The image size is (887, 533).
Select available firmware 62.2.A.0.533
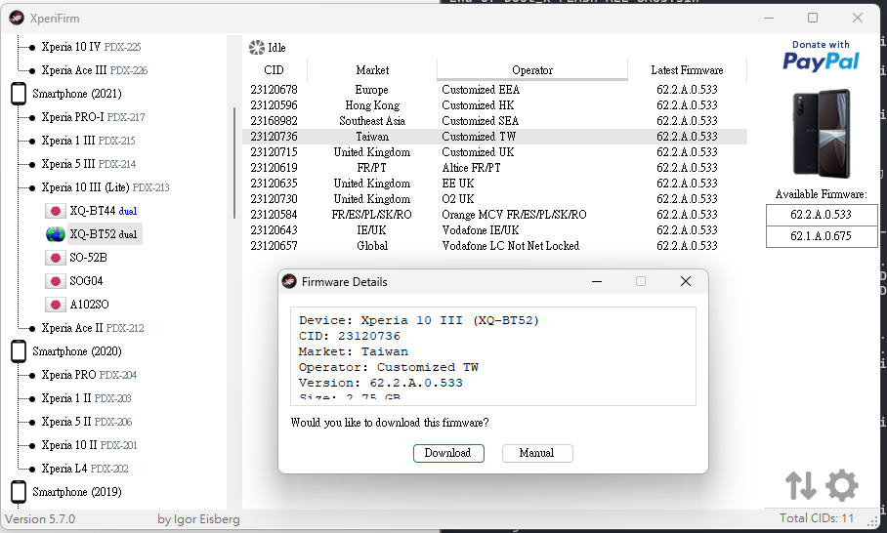pyautogui.click(x=821, y=215)
